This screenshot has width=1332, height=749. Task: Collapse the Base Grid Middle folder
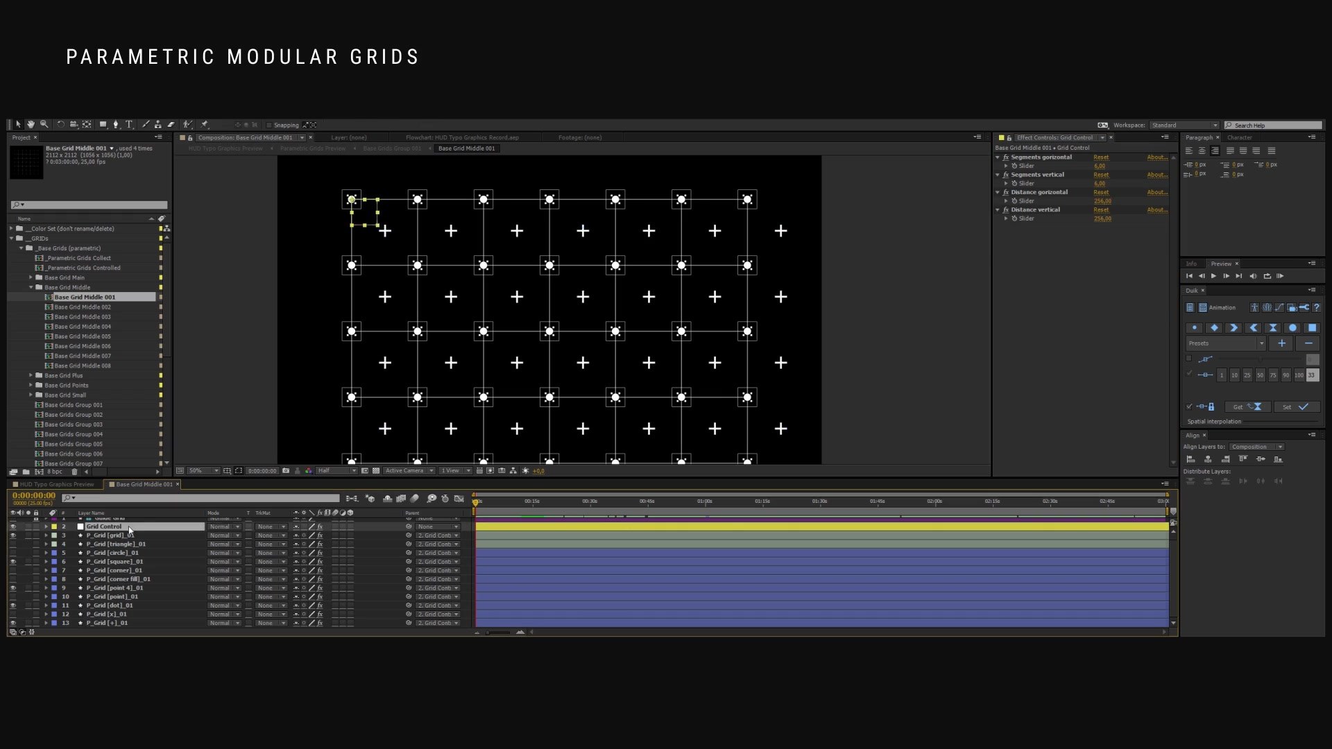pos(31,287)
